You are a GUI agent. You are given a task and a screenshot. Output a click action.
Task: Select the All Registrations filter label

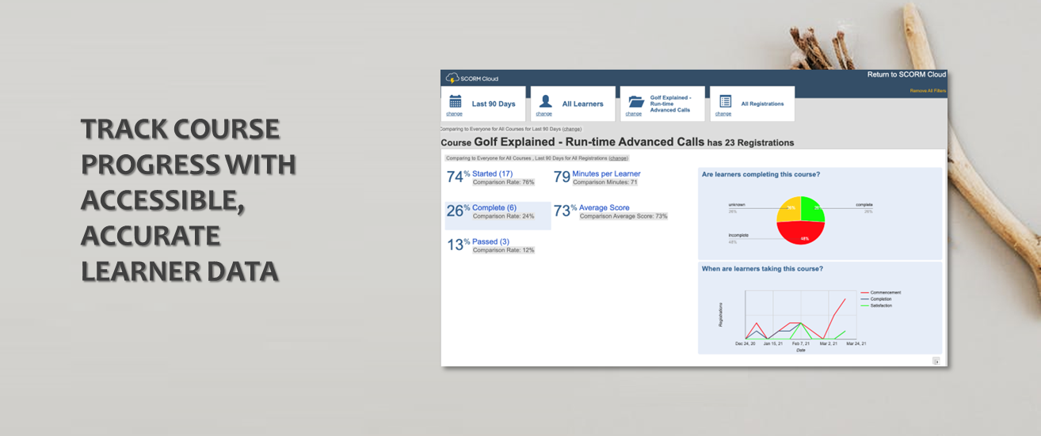click(762, 104)
